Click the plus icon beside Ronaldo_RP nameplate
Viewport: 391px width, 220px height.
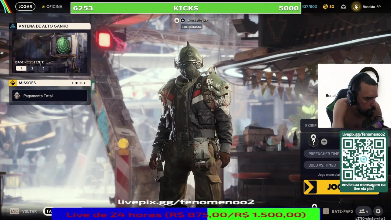click(x=183, y=20)
